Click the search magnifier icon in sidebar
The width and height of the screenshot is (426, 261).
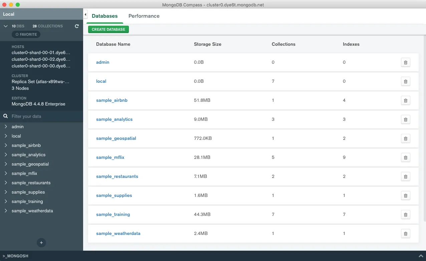[5, 116]
